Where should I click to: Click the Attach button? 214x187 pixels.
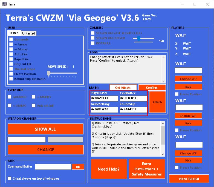point(157,102)
